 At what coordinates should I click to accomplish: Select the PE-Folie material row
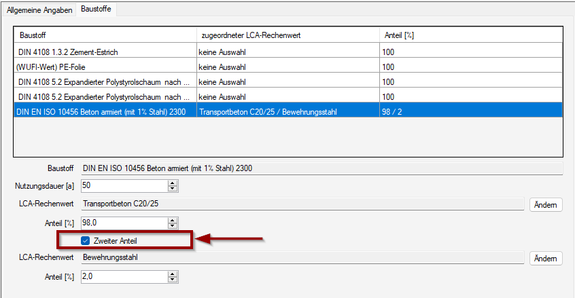point(102,67)
